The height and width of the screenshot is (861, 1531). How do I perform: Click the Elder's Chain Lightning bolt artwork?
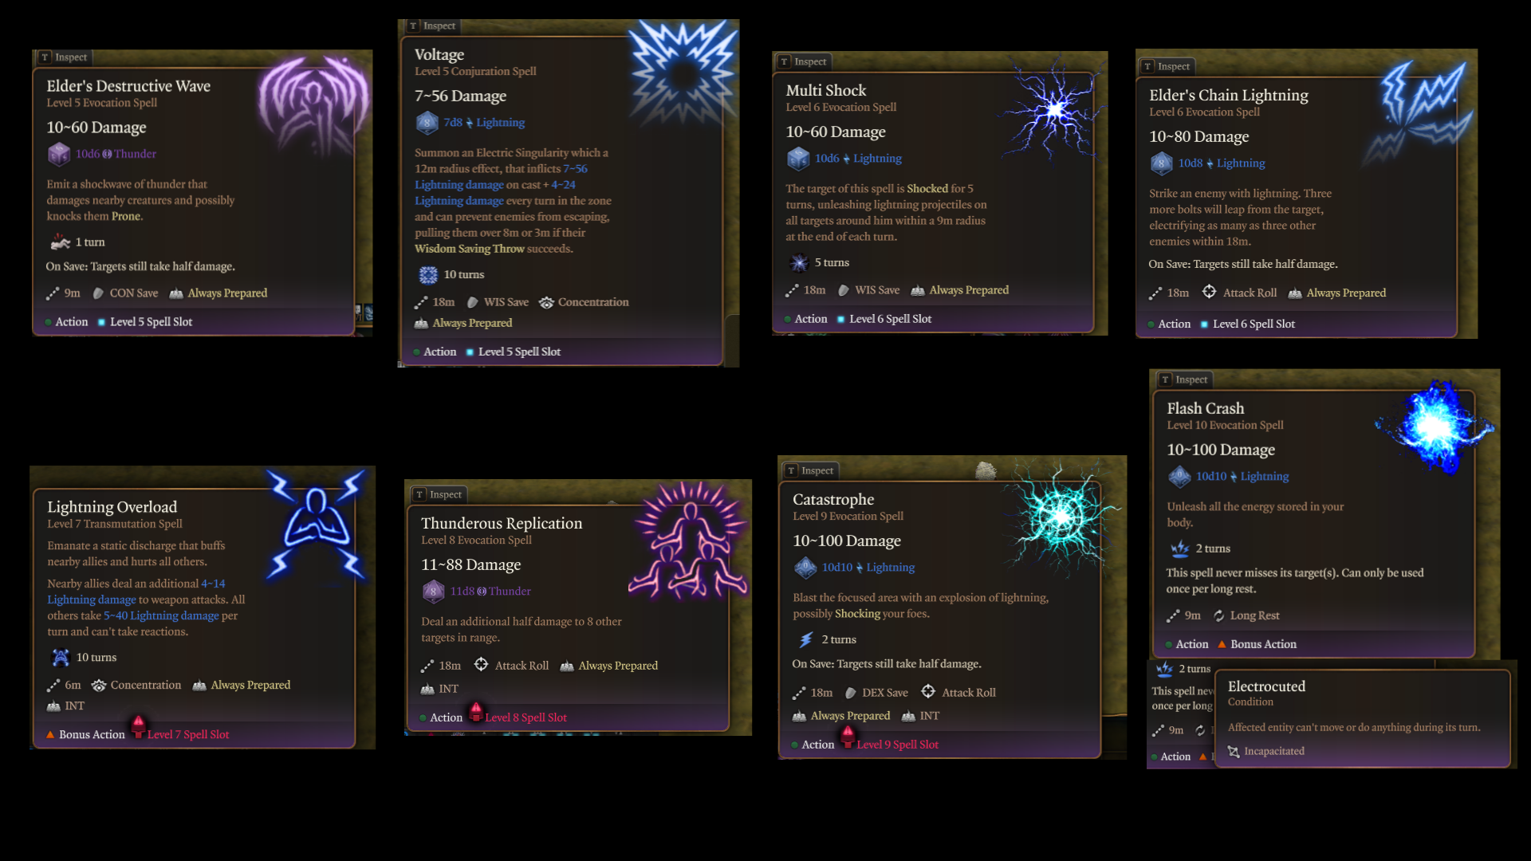pos(1419,112)
